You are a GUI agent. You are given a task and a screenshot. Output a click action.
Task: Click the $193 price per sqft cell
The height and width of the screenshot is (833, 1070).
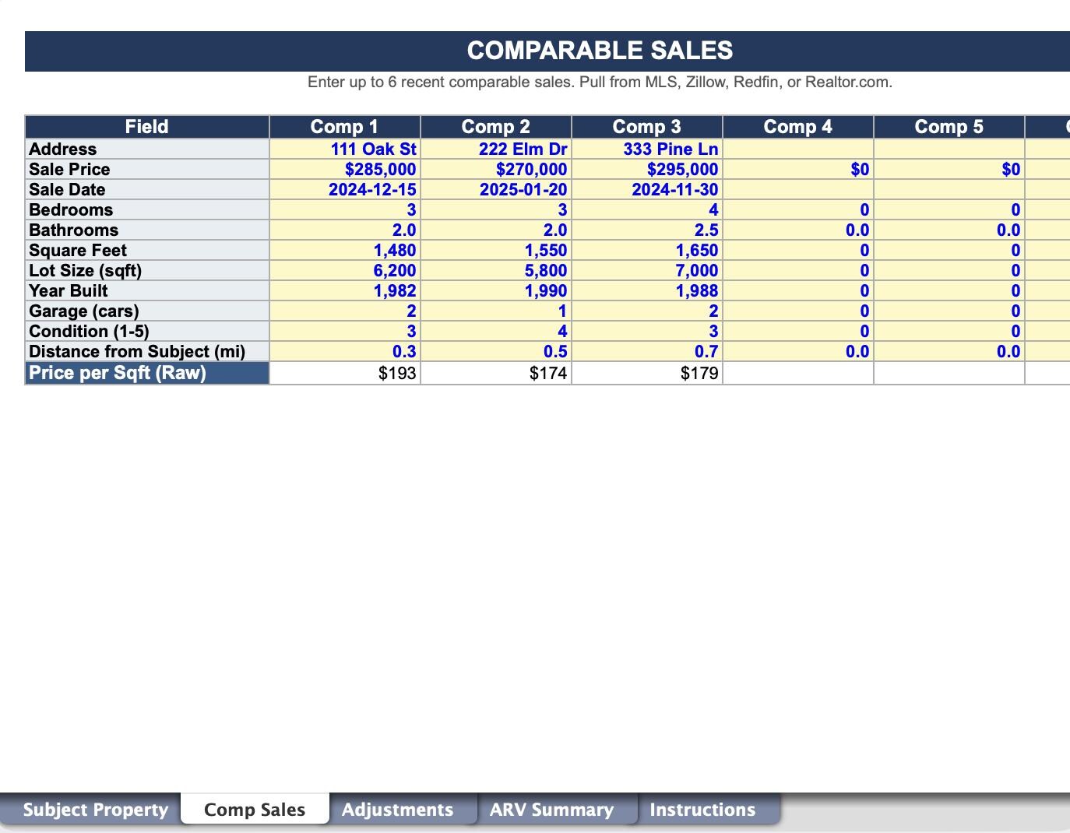pos(345,373)
